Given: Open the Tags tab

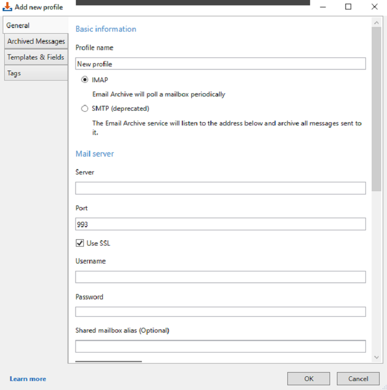Looking at the screenshot, I should coord(36,73).
